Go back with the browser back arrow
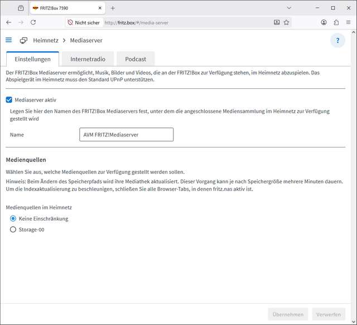 [9, 22]
